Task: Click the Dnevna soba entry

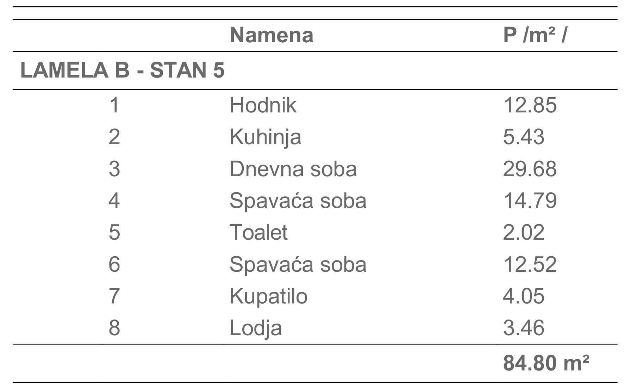Action: [x=293, y=168]
